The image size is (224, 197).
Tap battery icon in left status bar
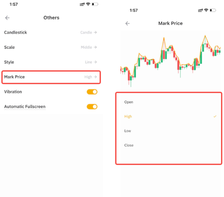coord(95,5)
